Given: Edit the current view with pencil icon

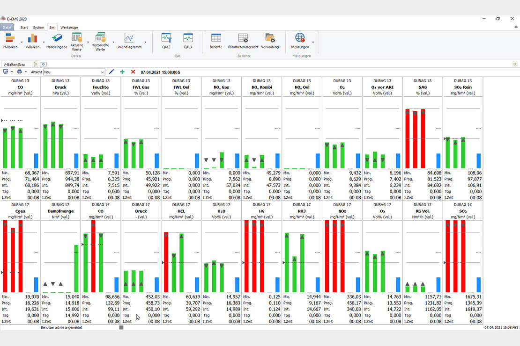Looking at the screenshot, I should click(x=111, y=72).
